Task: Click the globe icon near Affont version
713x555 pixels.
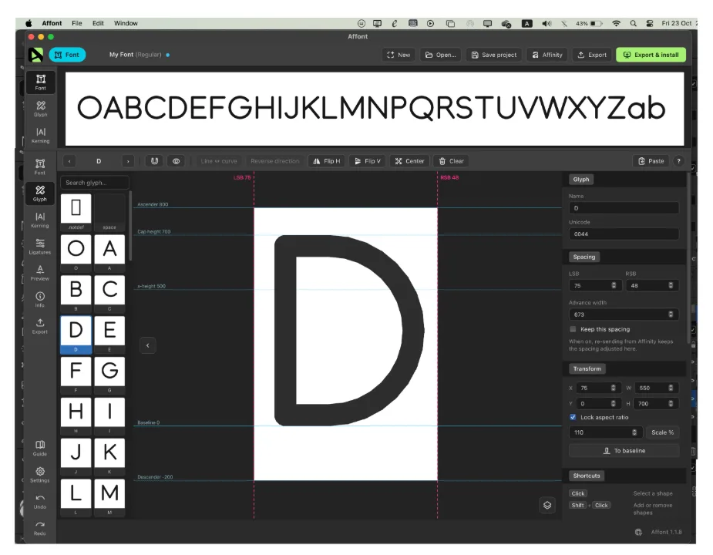Action: click(638, 532)
